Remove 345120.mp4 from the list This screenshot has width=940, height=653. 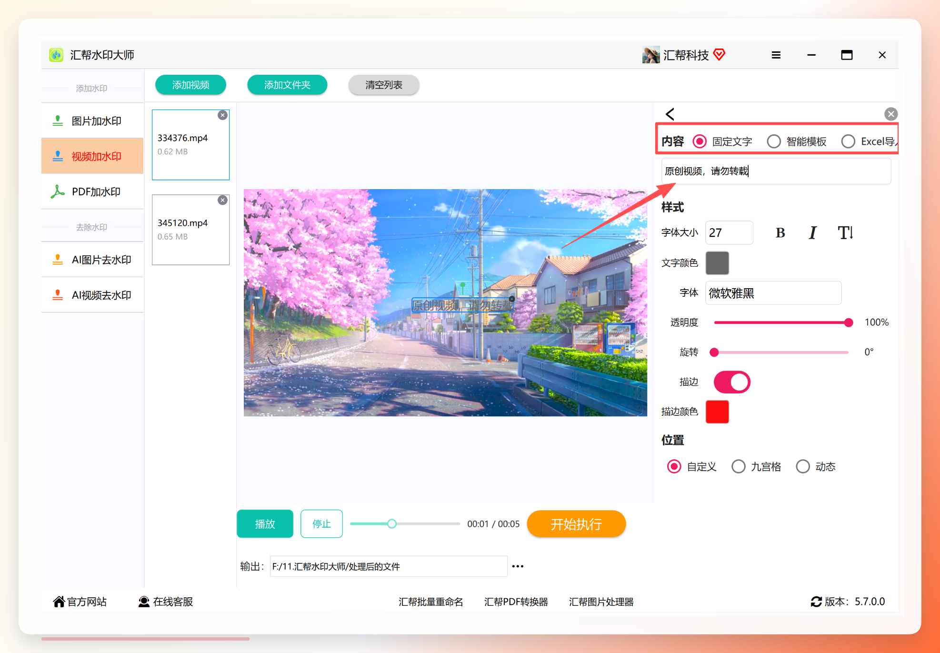[222, 200]
